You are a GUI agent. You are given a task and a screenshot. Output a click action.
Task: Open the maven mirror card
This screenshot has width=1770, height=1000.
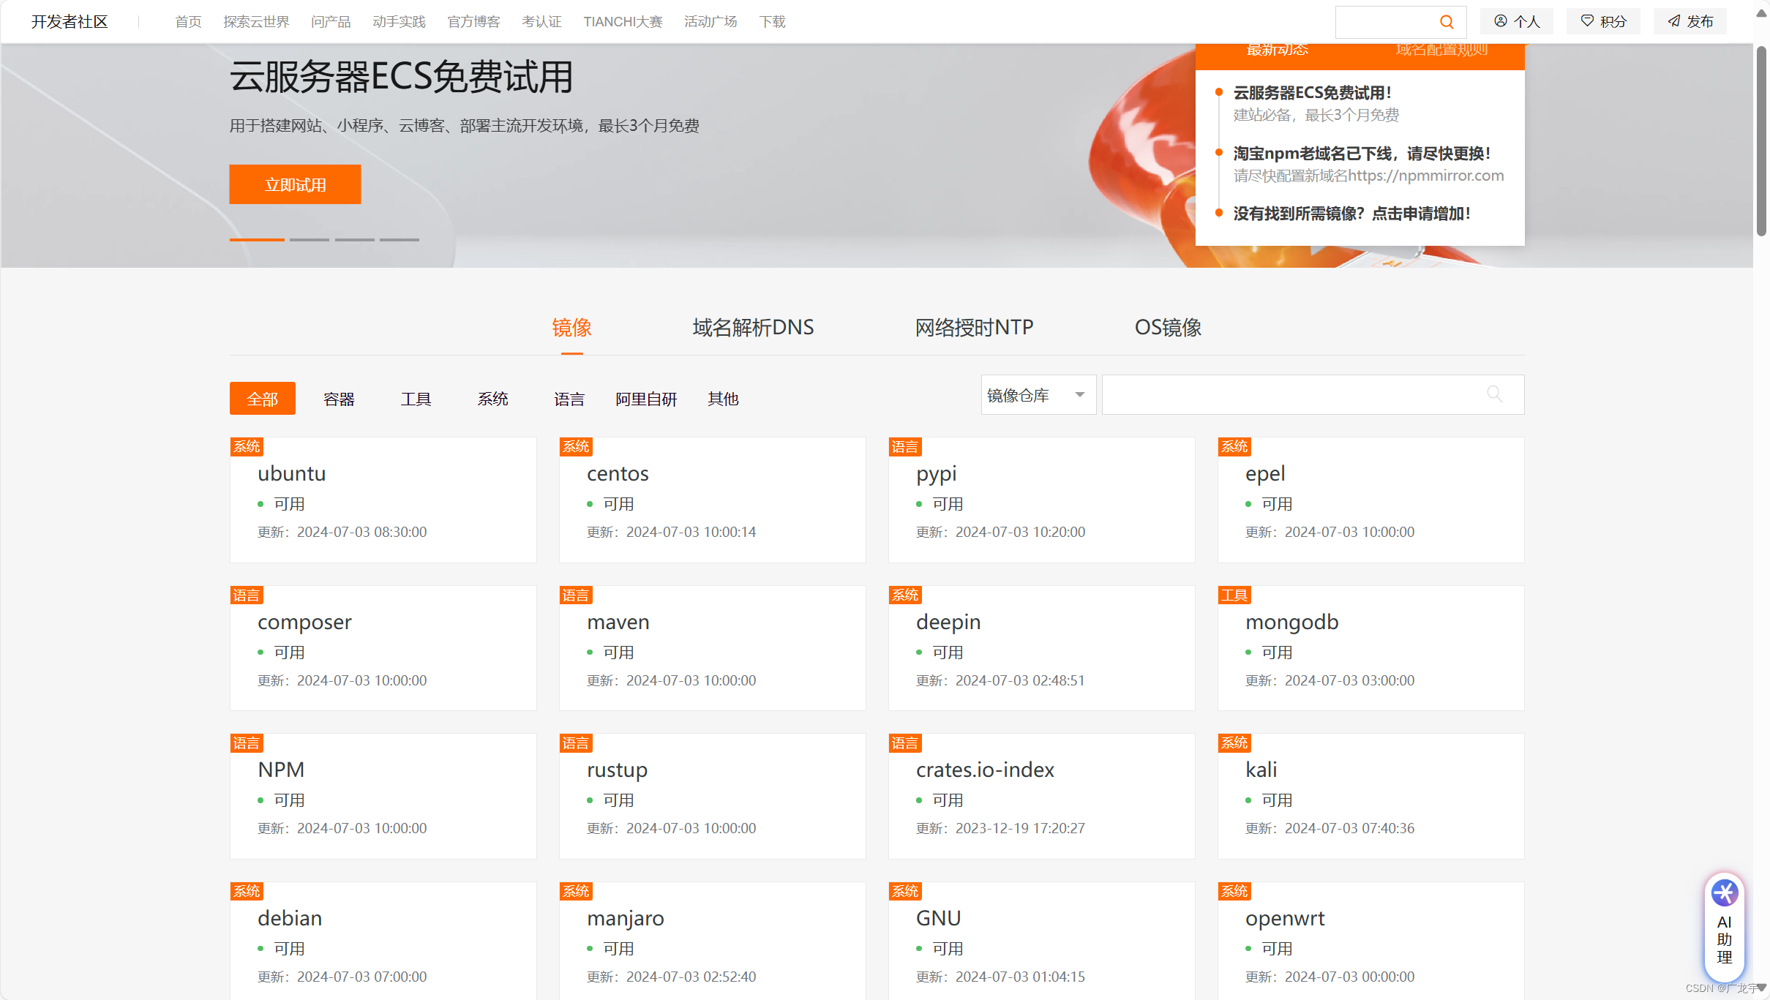pos(713,648)
